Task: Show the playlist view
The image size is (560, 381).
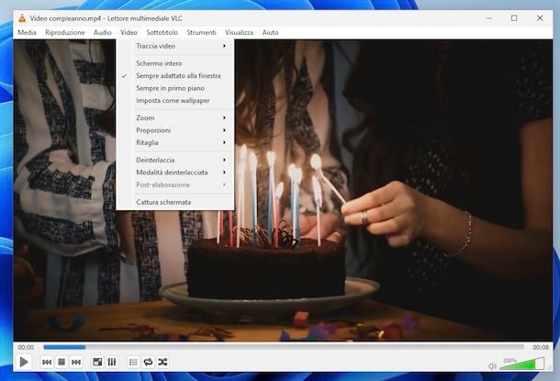Action: 133,363
